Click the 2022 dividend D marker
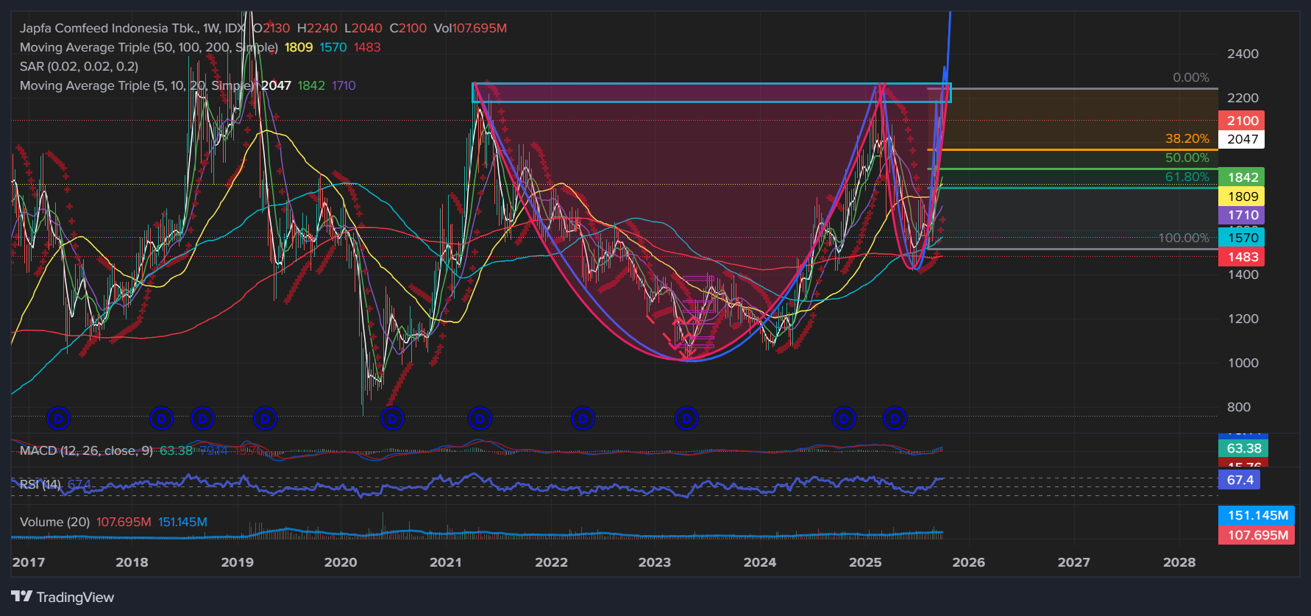This screenshot has width=1311, height=616. tap(583, 419)
